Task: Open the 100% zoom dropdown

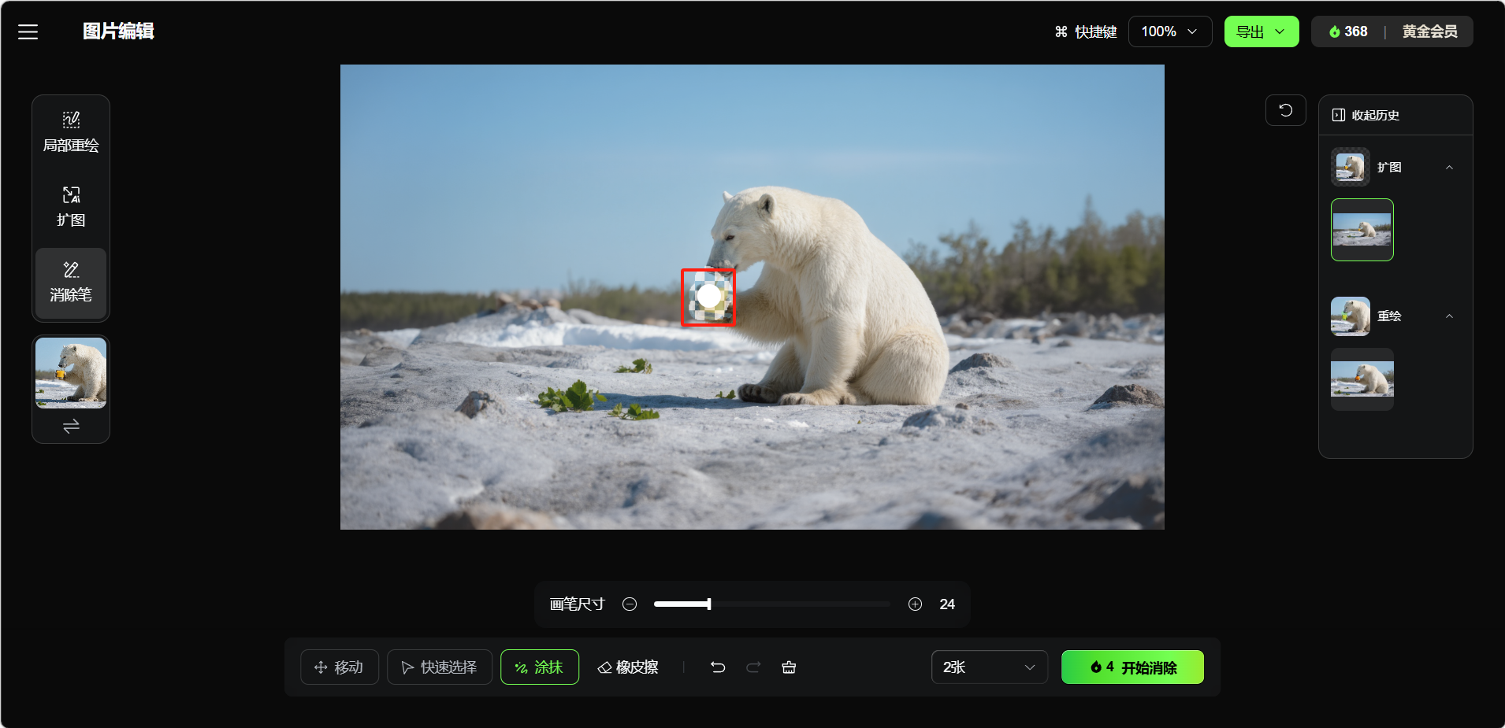Action: [1169, 31]
